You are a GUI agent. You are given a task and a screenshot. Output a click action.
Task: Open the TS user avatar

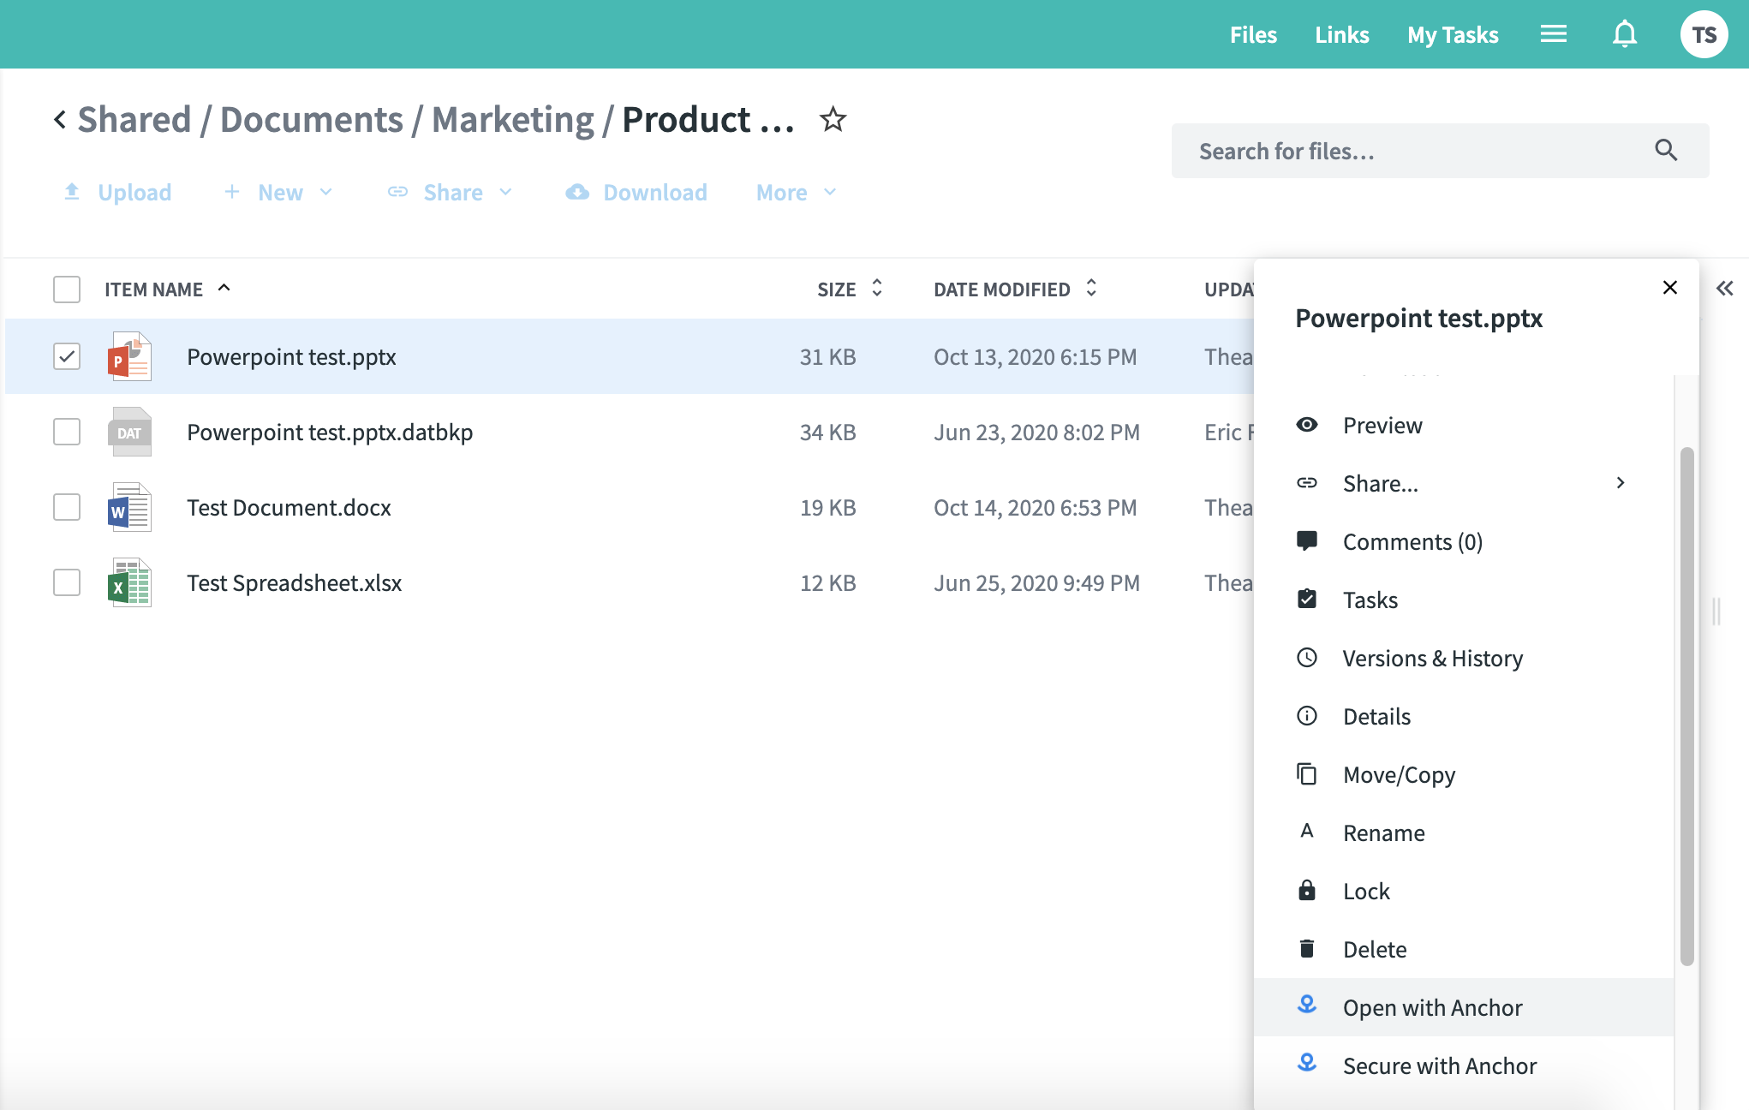pos(1704,34)
